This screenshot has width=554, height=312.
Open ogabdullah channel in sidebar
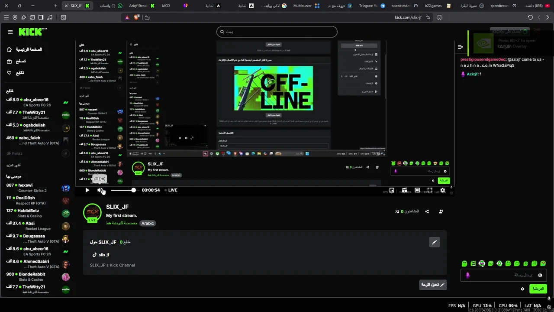(38, 127)
